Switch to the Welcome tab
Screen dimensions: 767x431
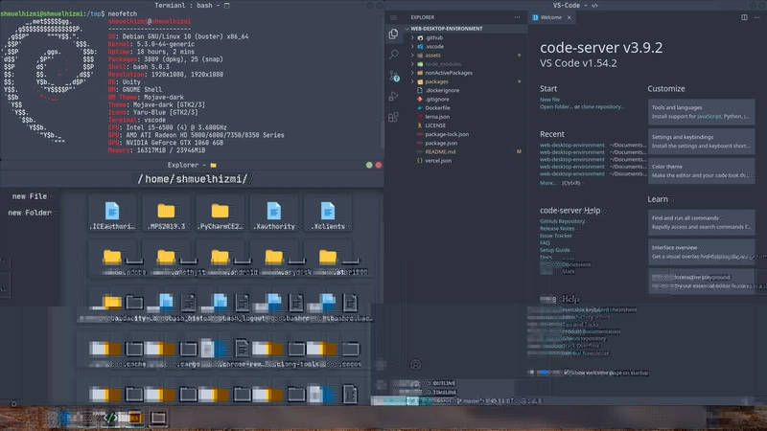click(550, 17)
